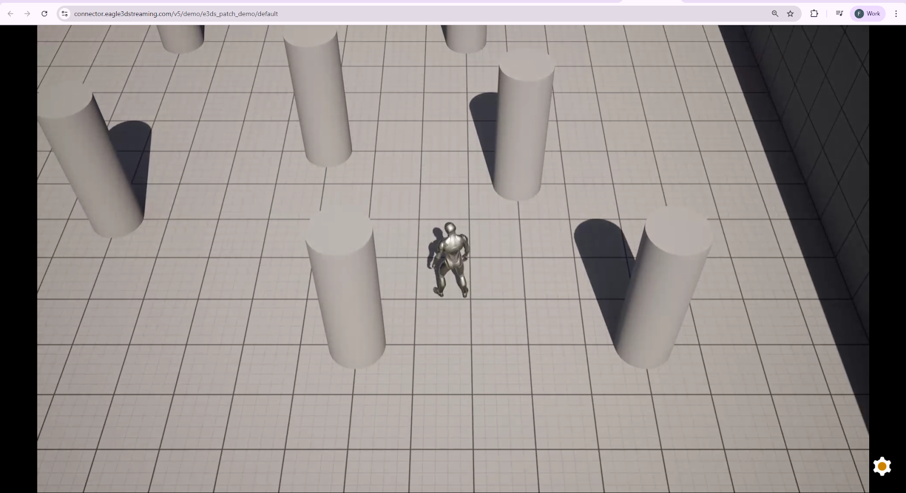Open the Extensions puzzle icon
The width and height of the screenshot is (906, 493).
click(x=814, y=14)
